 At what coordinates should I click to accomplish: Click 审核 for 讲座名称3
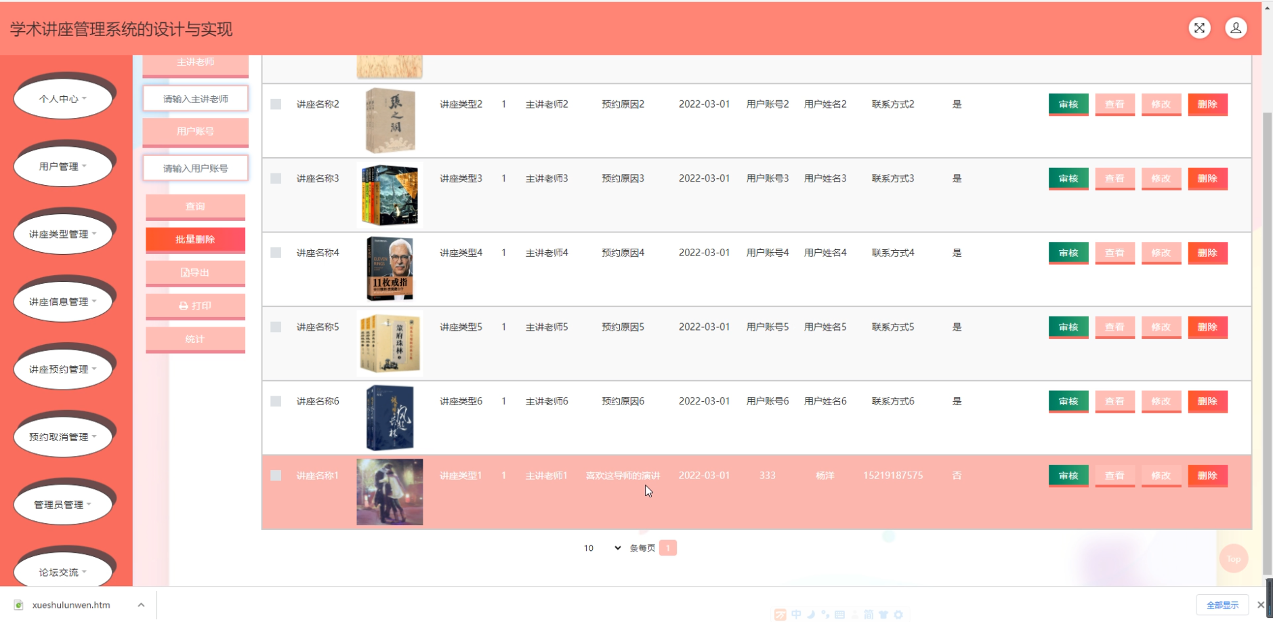[x=1068, y=179]
